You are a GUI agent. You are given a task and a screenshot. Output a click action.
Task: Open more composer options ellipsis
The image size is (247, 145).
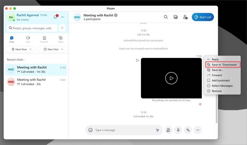coord(198,130)
